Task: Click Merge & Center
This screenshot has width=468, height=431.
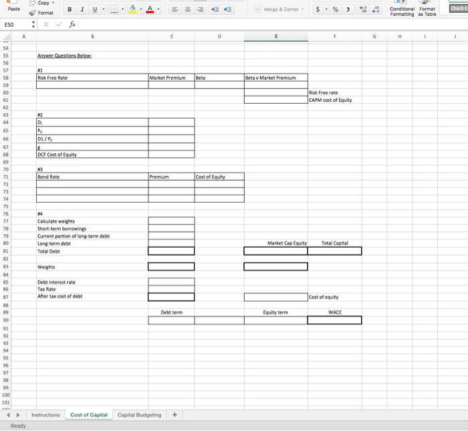Action: pos(277,9)
